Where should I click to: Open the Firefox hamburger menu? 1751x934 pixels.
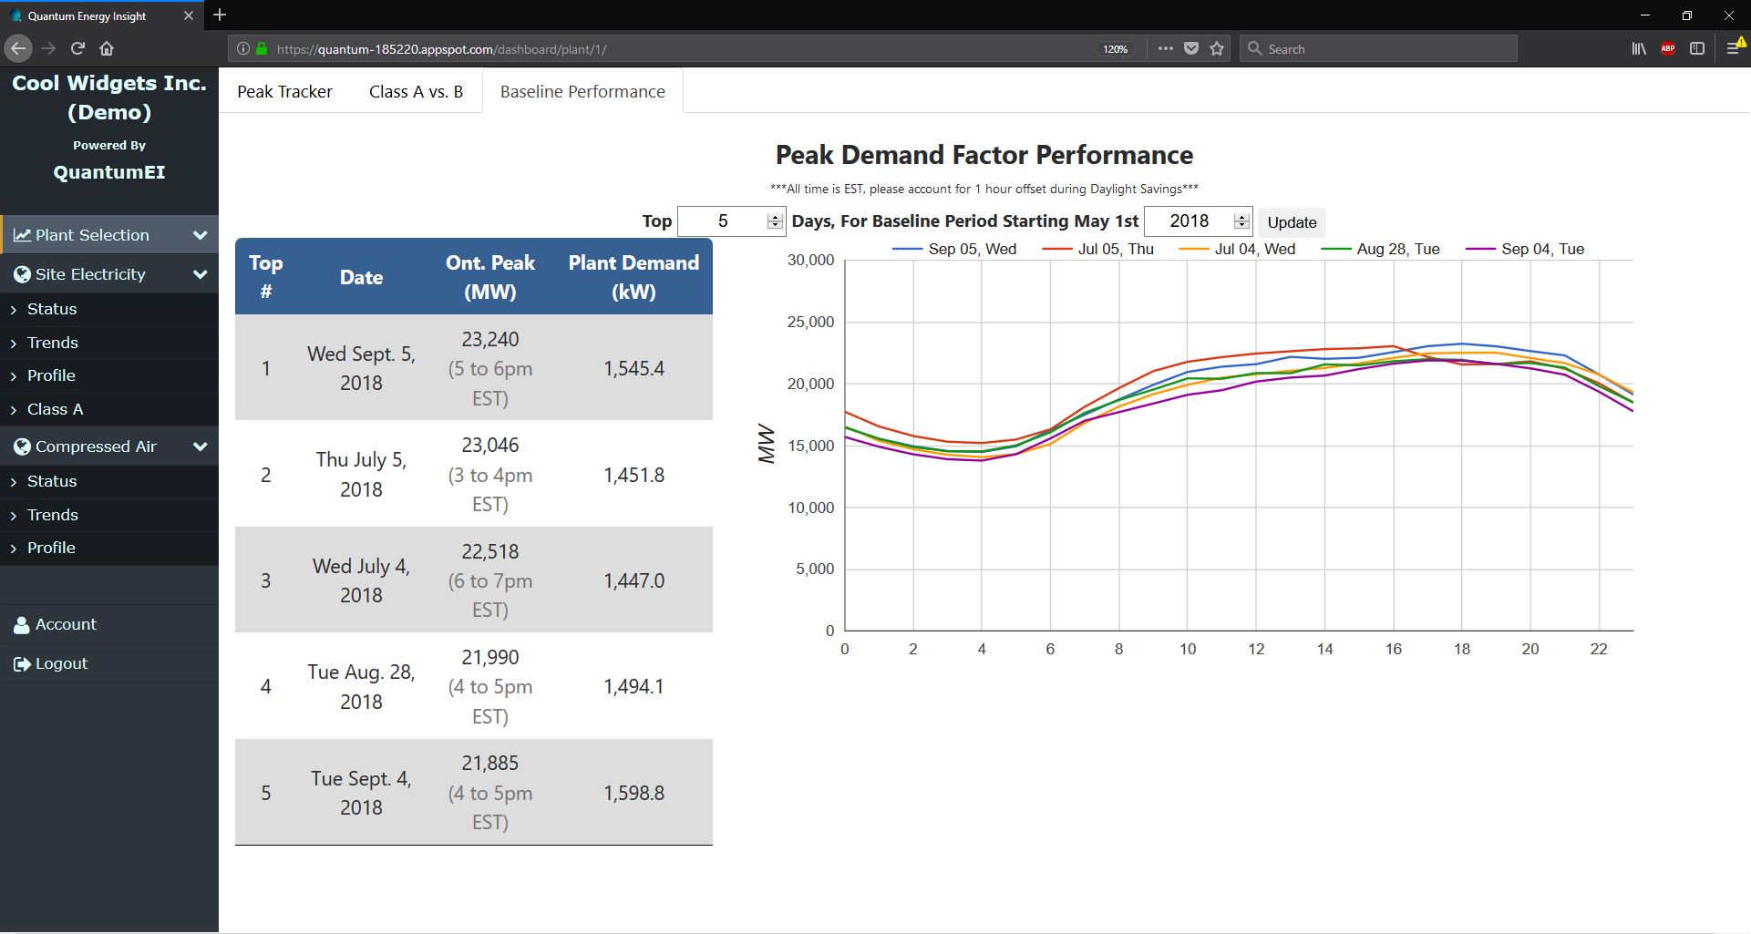coord(1733,49)
